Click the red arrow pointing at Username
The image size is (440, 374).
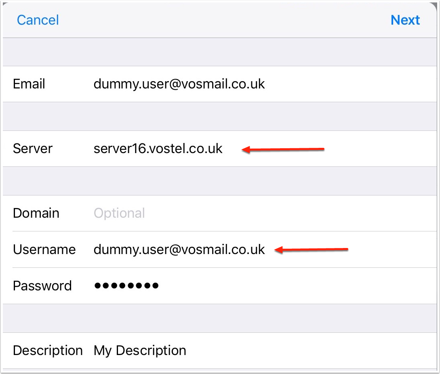(x=311, y=250)
